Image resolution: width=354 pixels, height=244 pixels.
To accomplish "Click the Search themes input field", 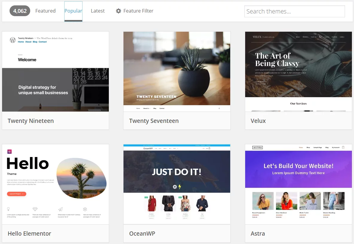I will pyautogui.click(x=295, y=11).
